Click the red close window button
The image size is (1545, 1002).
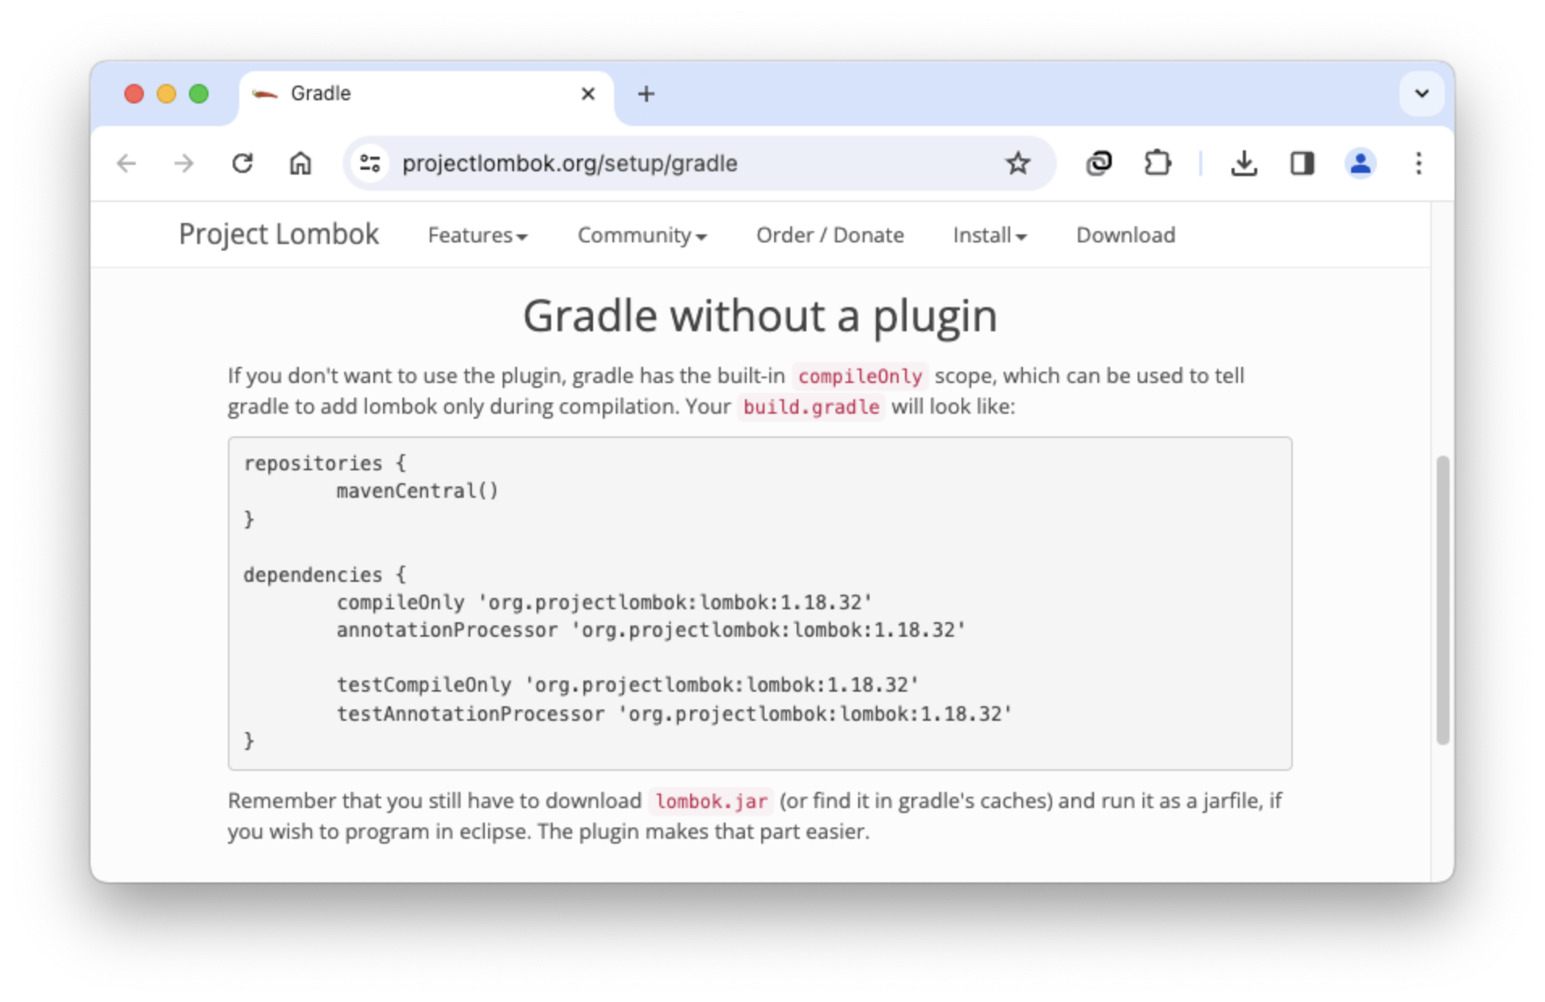pyautogui.click(x=134, y=94)
